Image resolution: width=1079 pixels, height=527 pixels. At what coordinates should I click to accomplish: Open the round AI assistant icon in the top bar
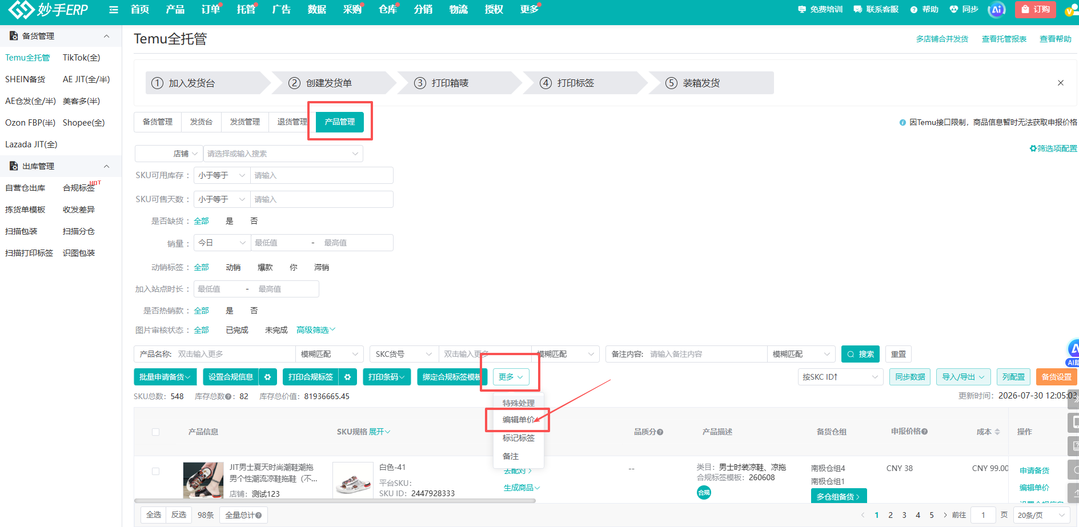[997, 10]
